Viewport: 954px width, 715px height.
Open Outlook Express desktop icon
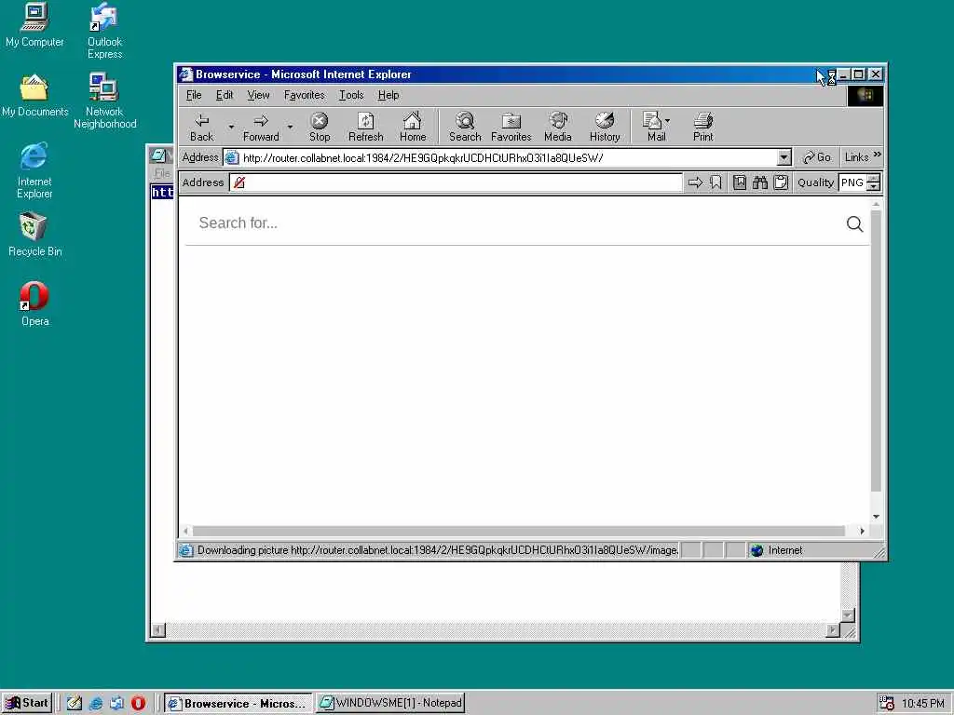pos(104,31)
